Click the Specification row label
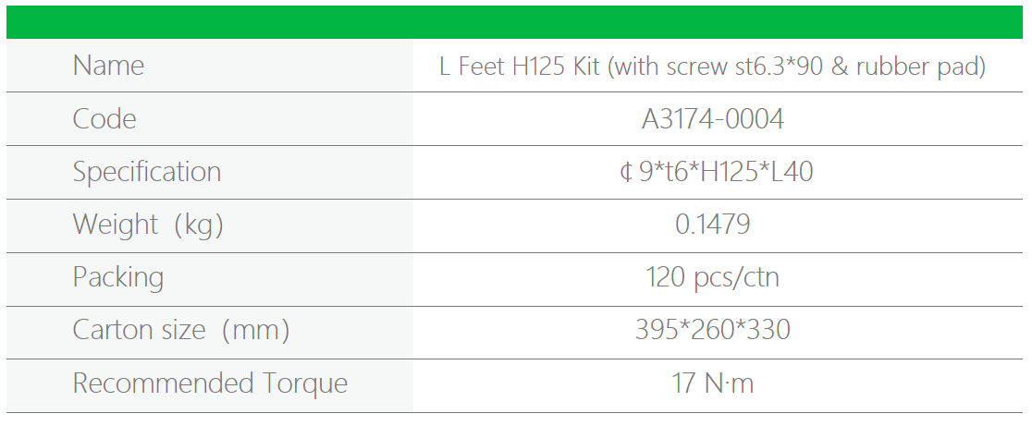The image size is (1032, 426). click(x=147, y=172)
